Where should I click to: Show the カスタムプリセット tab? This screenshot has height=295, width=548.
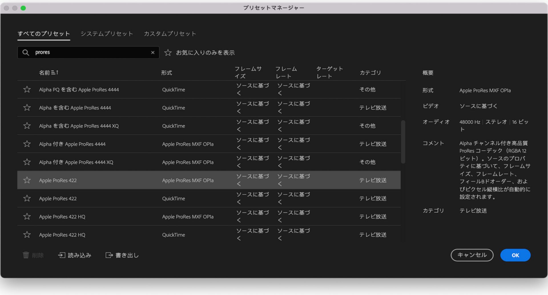(170, 34)
